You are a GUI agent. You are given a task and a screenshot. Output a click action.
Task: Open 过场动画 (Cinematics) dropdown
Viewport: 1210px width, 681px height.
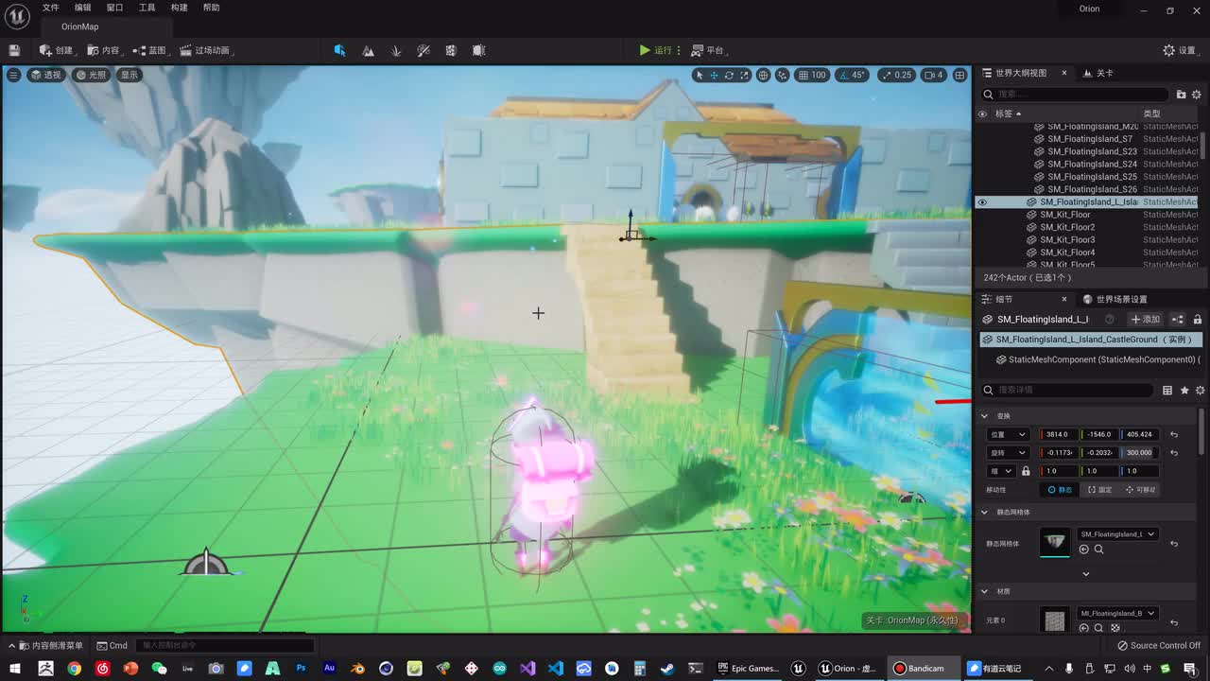206,50
